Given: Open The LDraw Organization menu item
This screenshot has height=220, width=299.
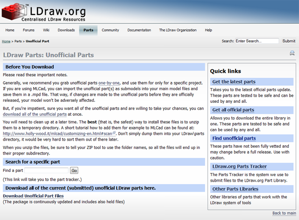Looking at the screenshot, I should pos(178,30).
